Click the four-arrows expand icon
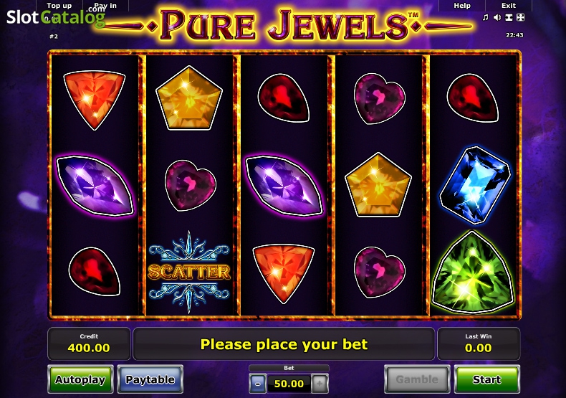This screenshot has width=566, height=398. 521,17
